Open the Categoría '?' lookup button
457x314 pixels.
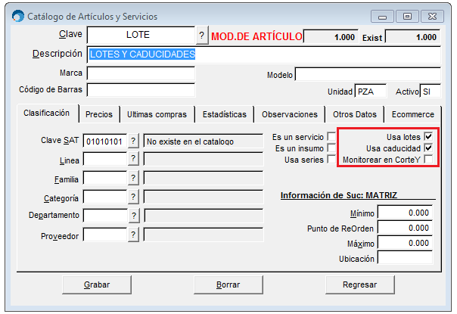click(133, 197)
